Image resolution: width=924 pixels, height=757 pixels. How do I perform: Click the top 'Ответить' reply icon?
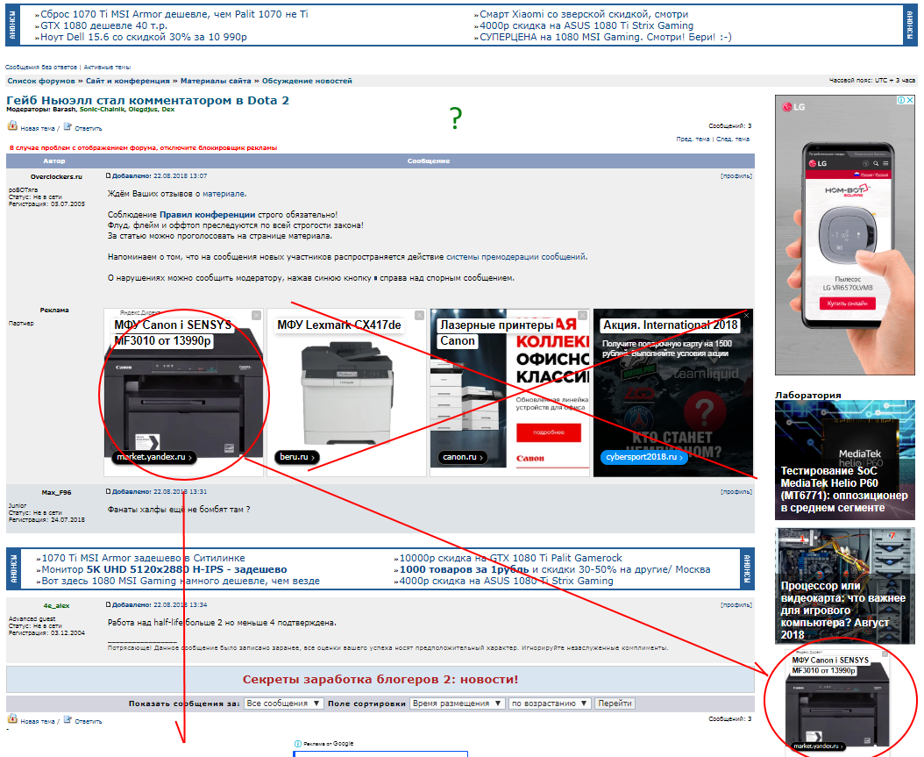coord(68,126)
